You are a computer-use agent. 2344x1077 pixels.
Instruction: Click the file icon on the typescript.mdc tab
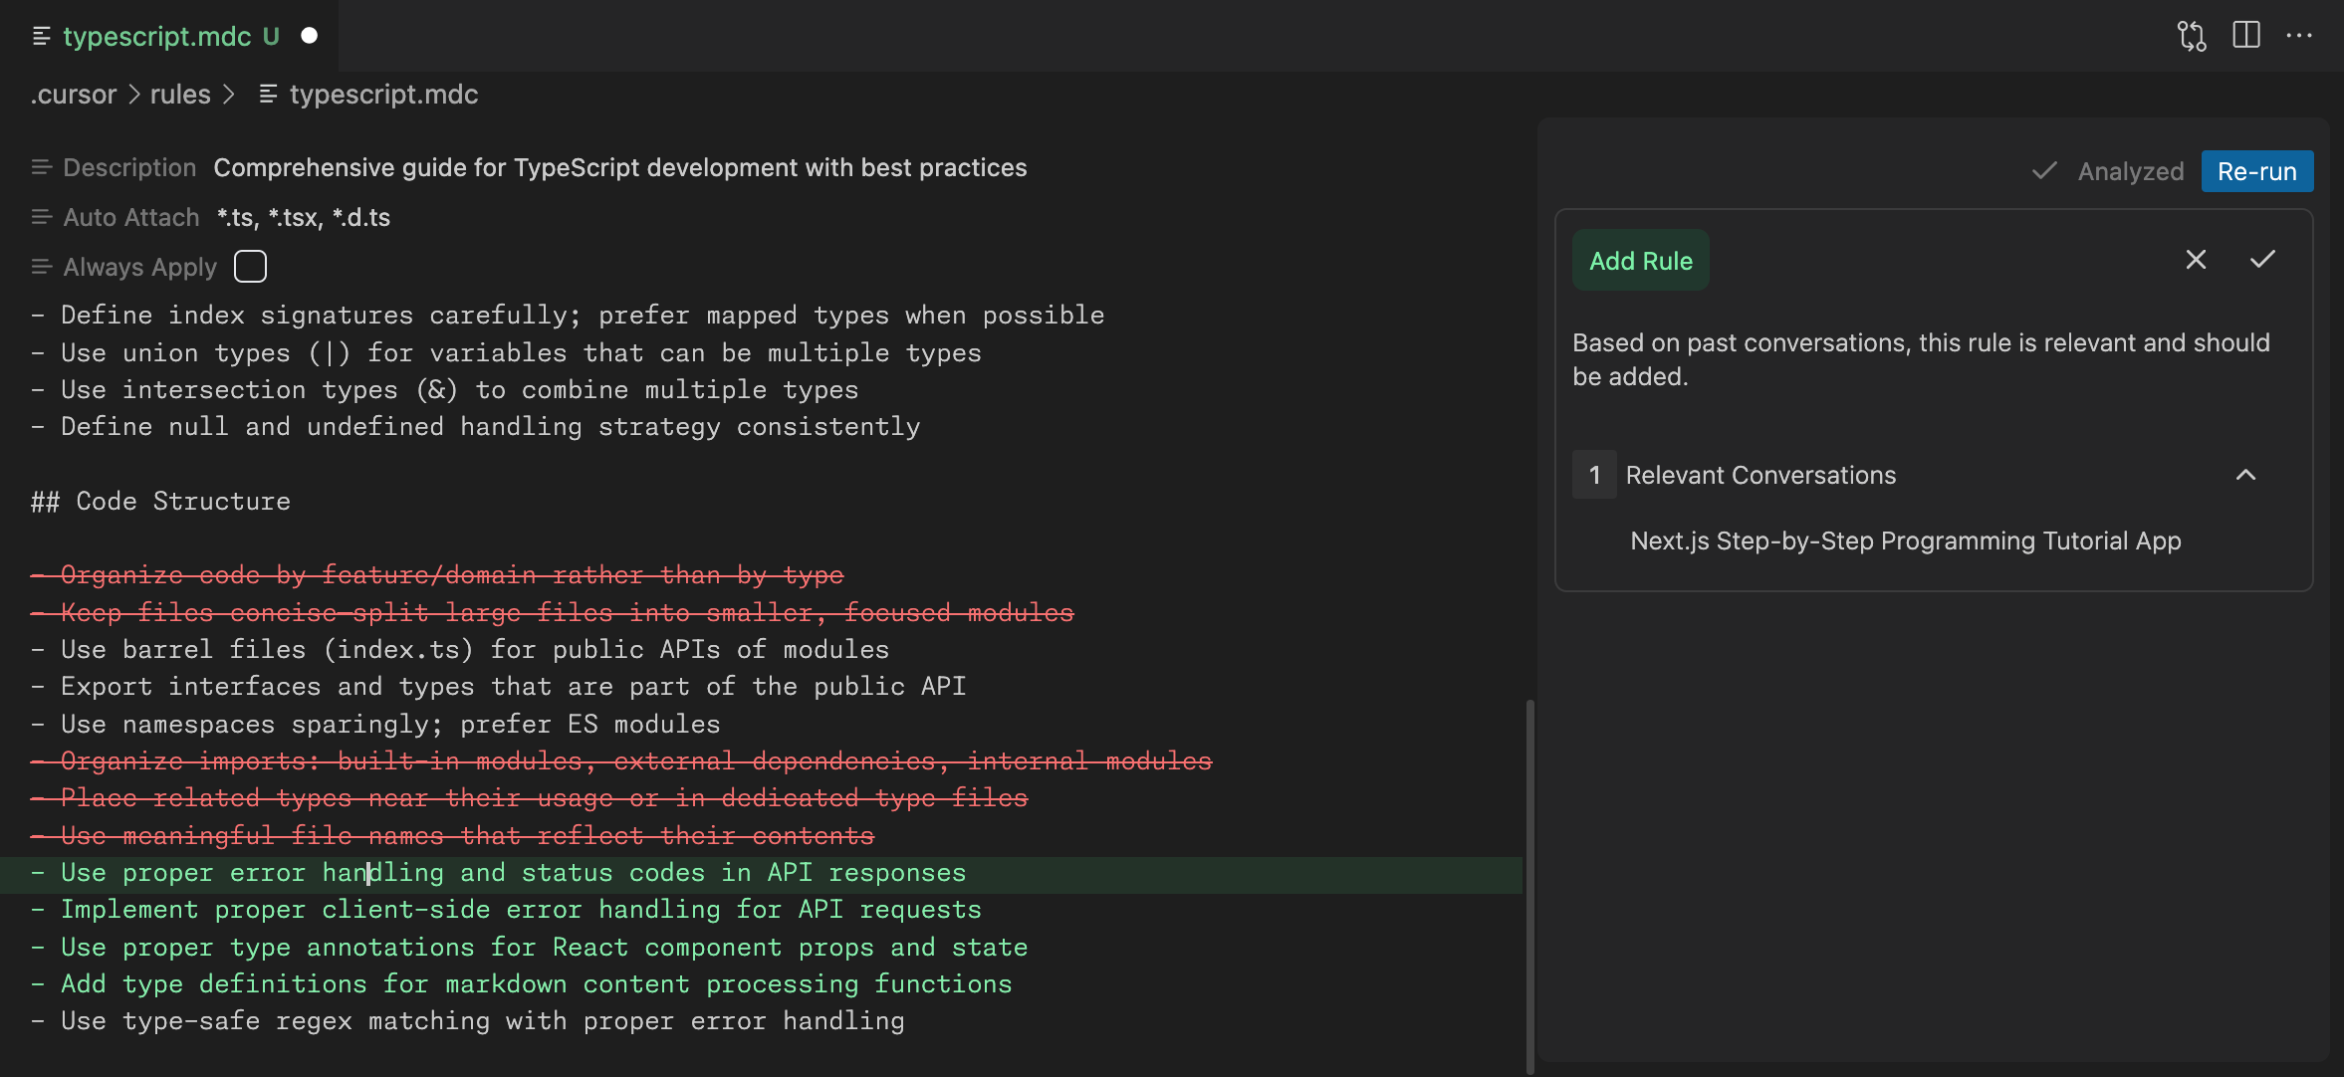(x=41, y=36)
